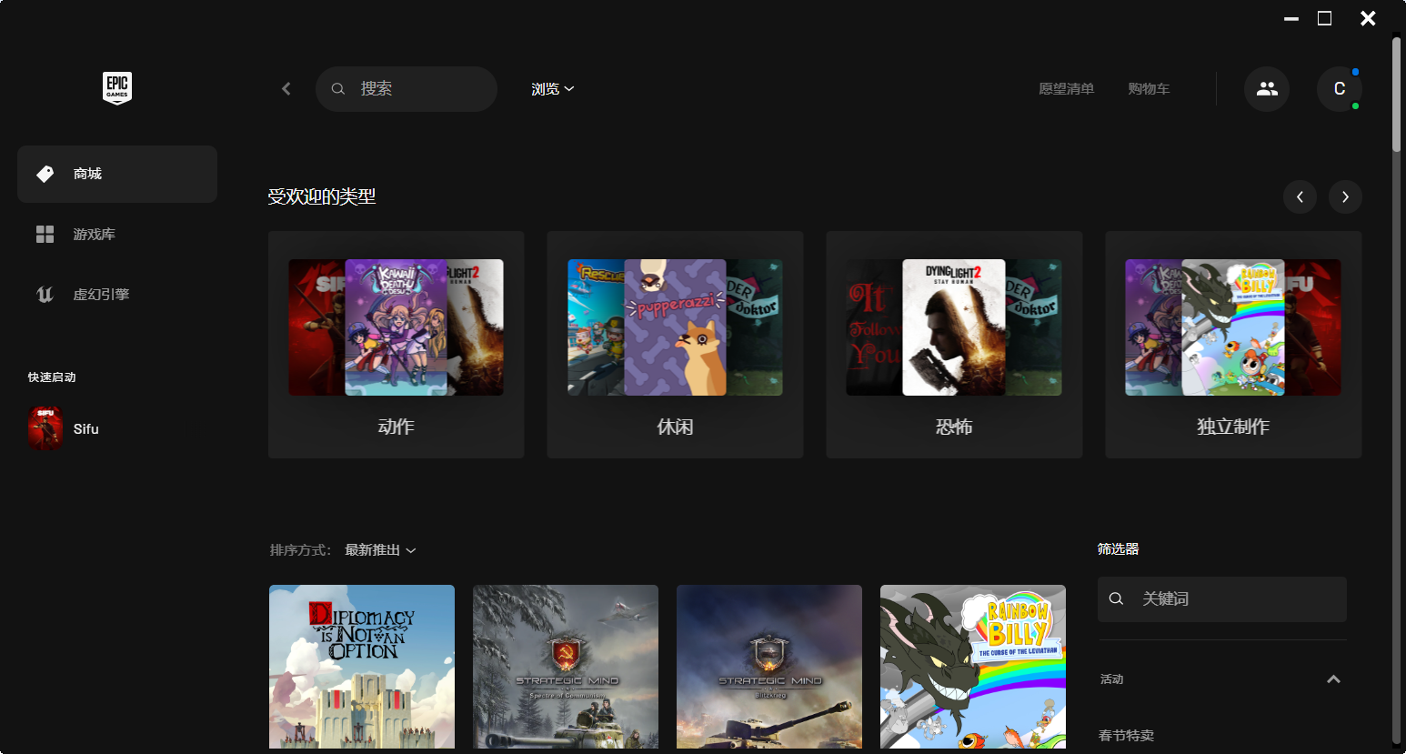Select the 春节特卖 filter option
The image size is (1406, 754).
pos(1126,736)
